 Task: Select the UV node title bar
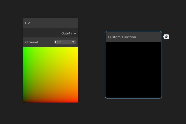pyautogui.click(x=51, y=23)
